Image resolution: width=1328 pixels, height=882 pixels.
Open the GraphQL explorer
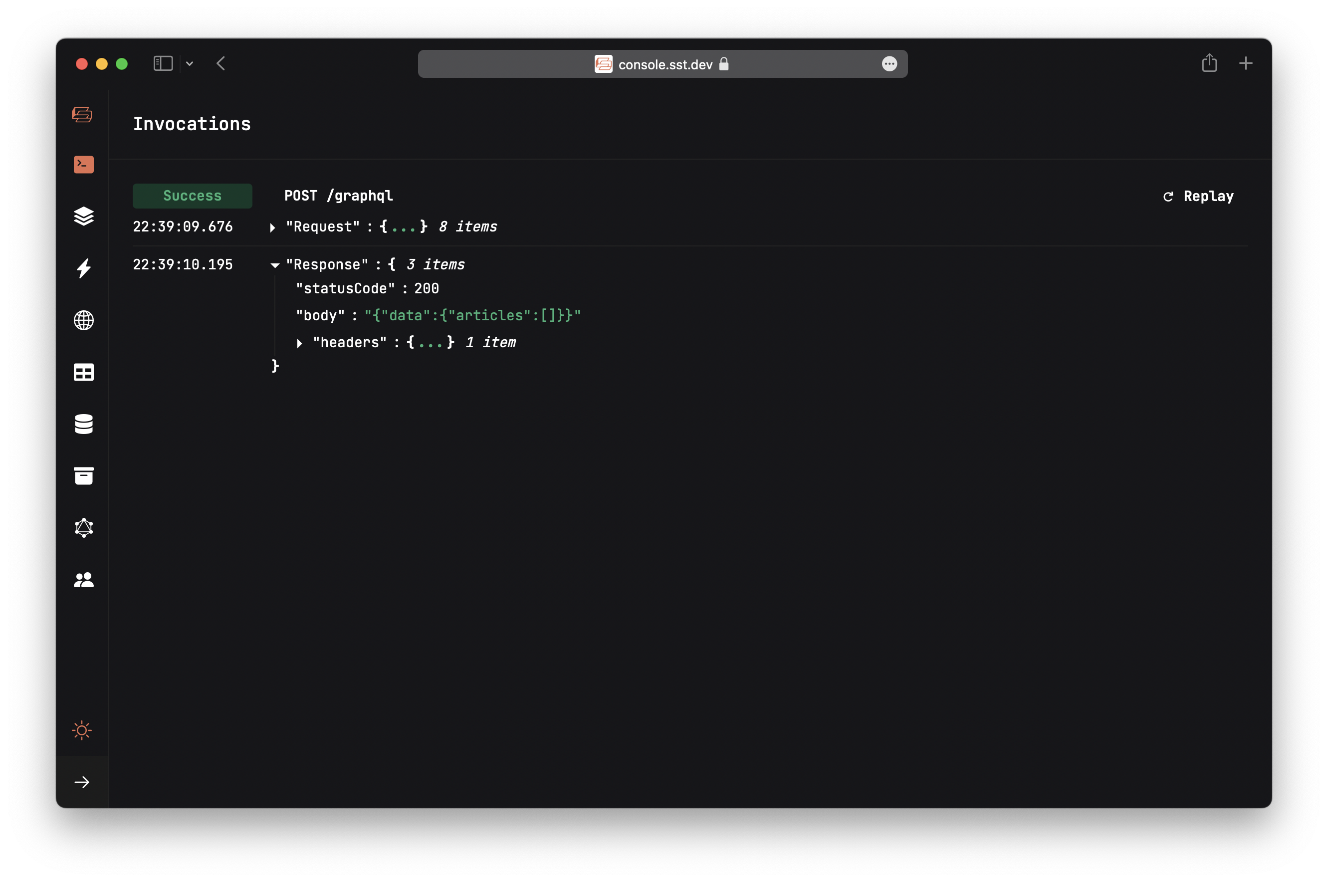tap(83, 528)
